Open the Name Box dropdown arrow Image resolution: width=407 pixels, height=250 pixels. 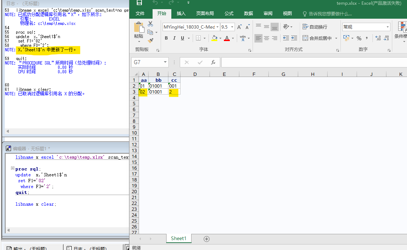click(165, 62)
